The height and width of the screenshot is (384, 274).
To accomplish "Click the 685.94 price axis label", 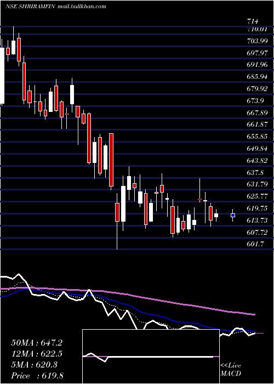I will coord(257,77).
